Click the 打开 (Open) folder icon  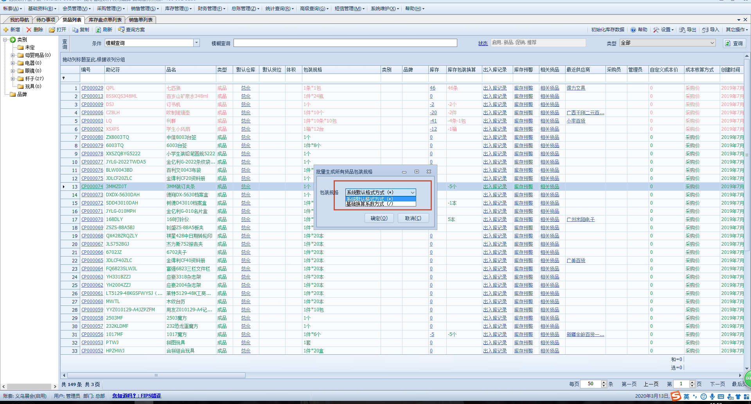(x=52, y=30)
